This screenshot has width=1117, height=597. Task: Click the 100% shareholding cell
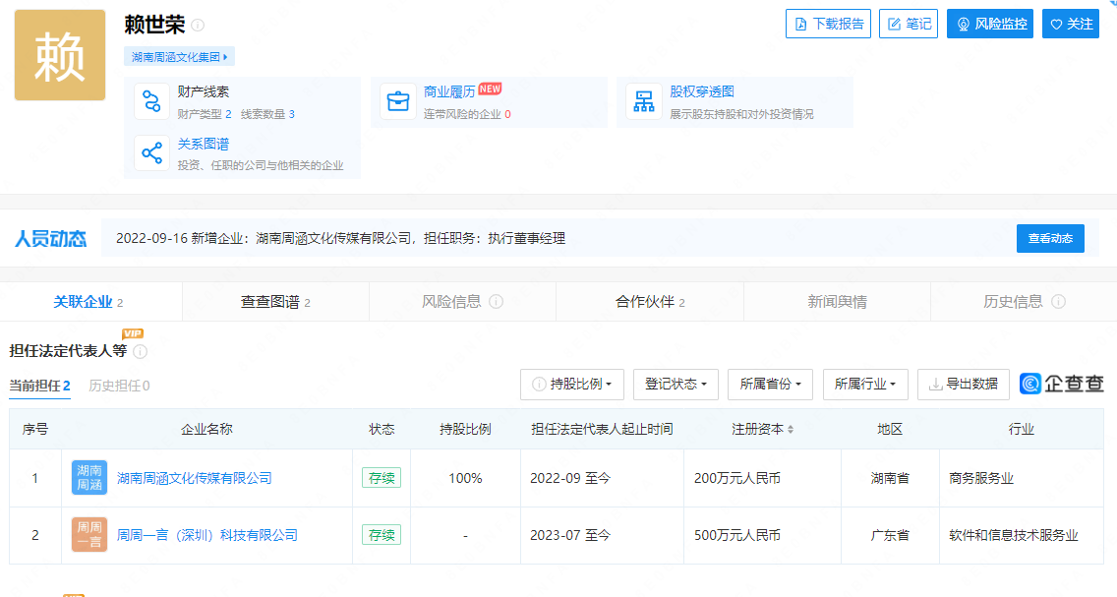[465, 478]
